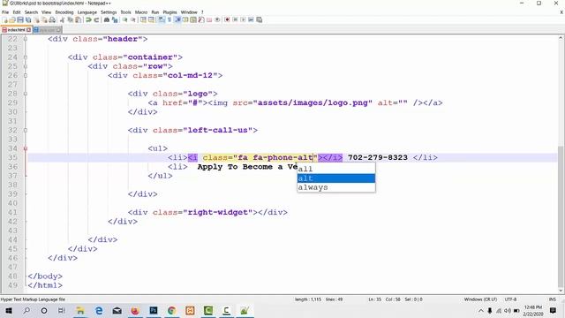The image size is (565, 318).
Task: Collapse left-call-us fold on line 32
Action: click(26, 130)
